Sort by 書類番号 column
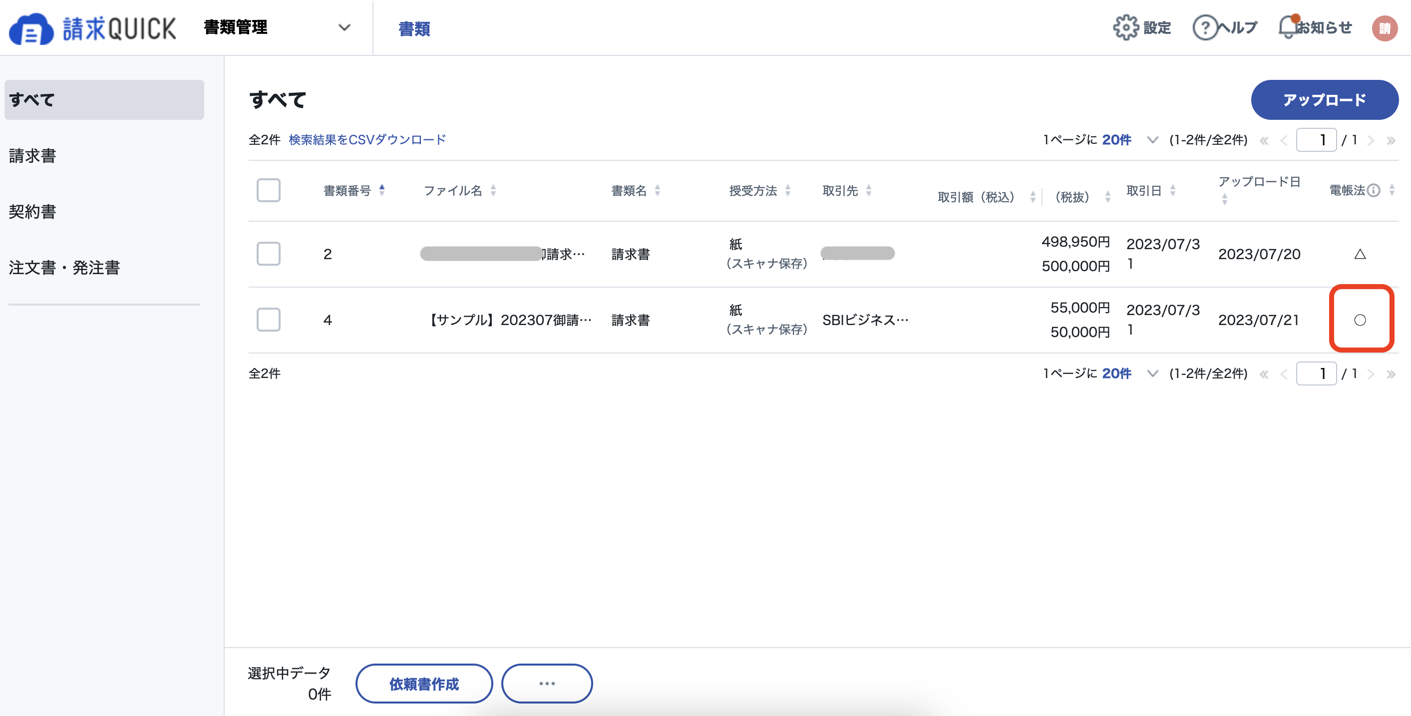Viewport: 1411px width, 716px height. coord(382,190)
